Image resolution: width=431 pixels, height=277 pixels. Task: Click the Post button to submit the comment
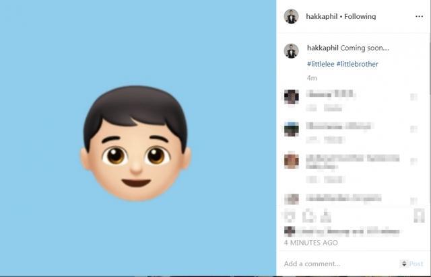pos(416,264)
